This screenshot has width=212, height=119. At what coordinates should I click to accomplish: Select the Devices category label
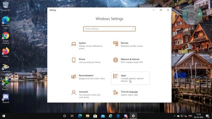pos(125,43)
